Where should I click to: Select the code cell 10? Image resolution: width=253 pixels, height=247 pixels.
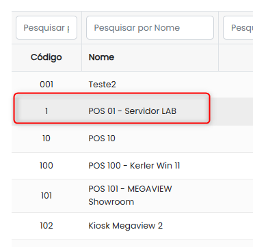pos(46,139)
